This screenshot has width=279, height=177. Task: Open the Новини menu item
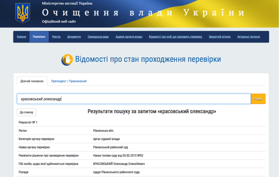point(21,37)
